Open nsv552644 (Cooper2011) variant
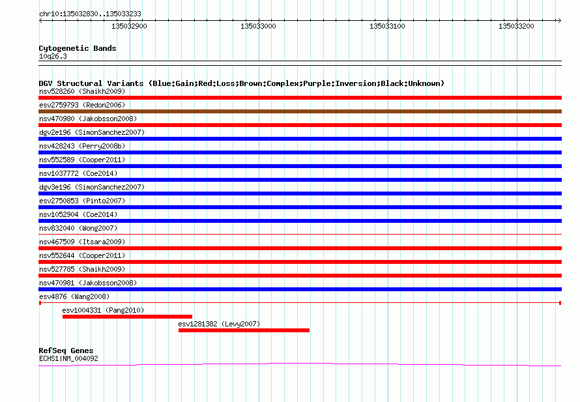Viewport: 580px width, 402px height. [x=82, y=255]
